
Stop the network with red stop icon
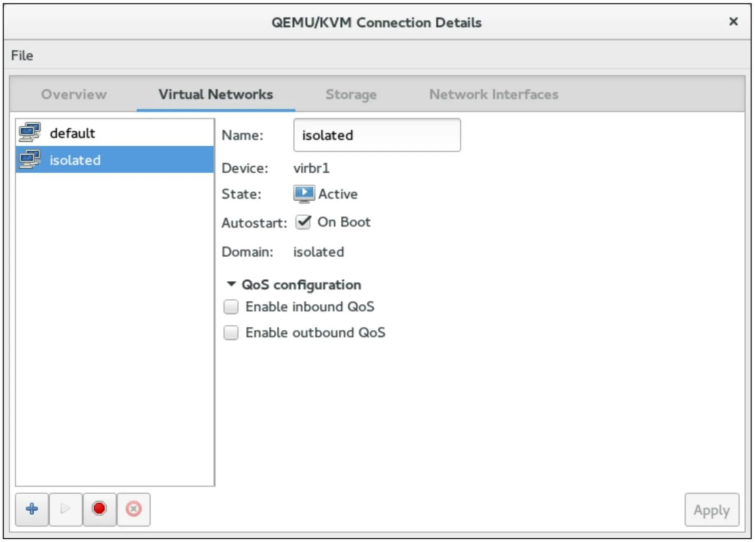click(99, 509)
